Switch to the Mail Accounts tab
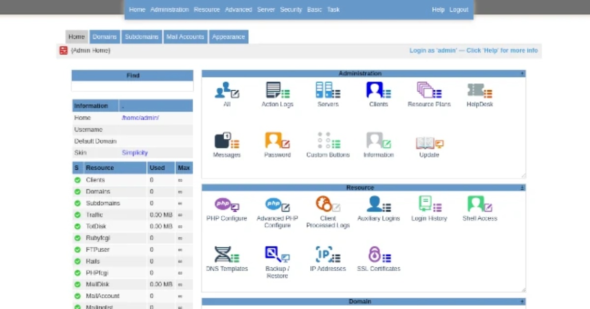 185,37
